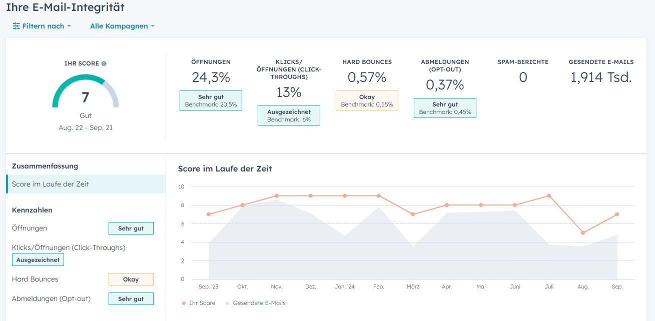Click the Sehr gut badge under Abmeldungen 0,37%
655x321 pixels.
click(445, 108)
